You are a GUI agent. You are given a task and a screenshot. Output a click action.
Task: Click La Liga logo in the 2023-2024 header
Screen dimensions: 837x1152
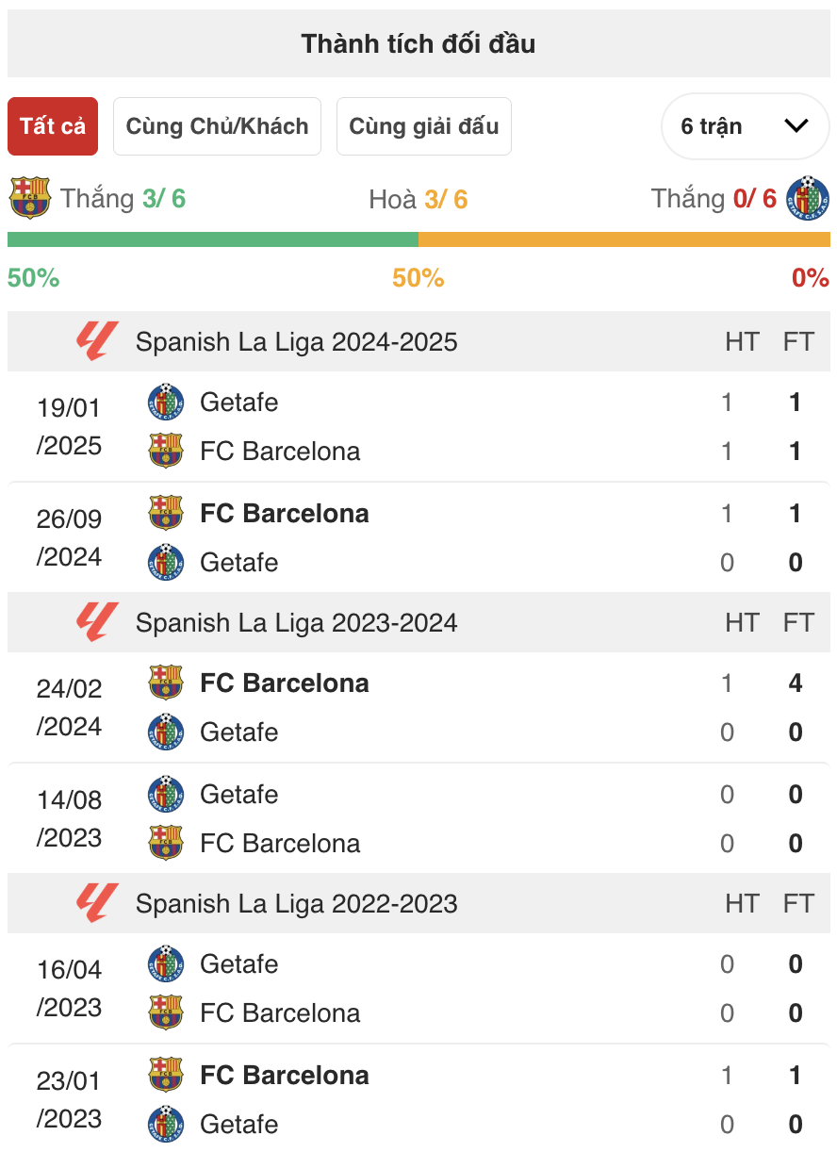(98, 622)
